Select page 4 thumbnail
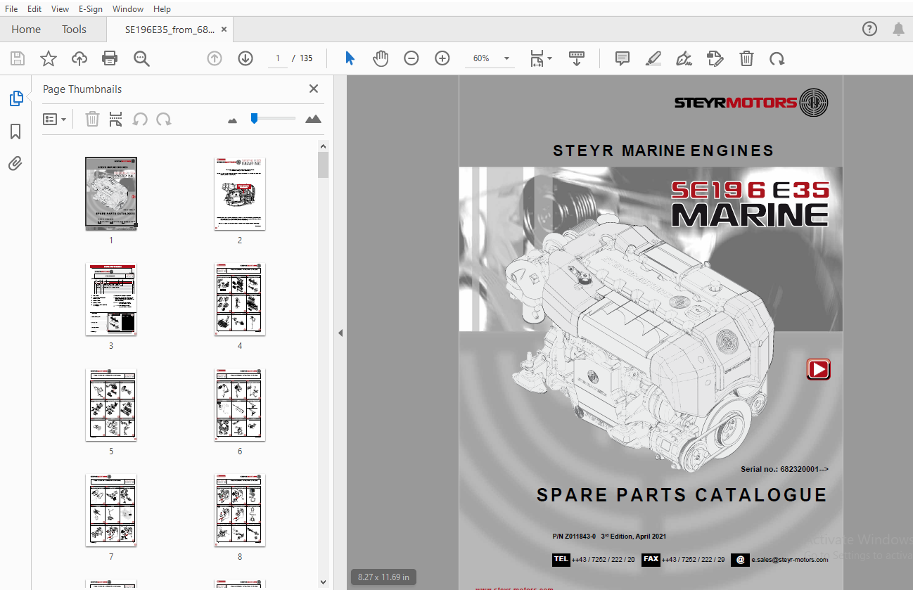This screenshot has height=590, width=913. click(240, 300)
